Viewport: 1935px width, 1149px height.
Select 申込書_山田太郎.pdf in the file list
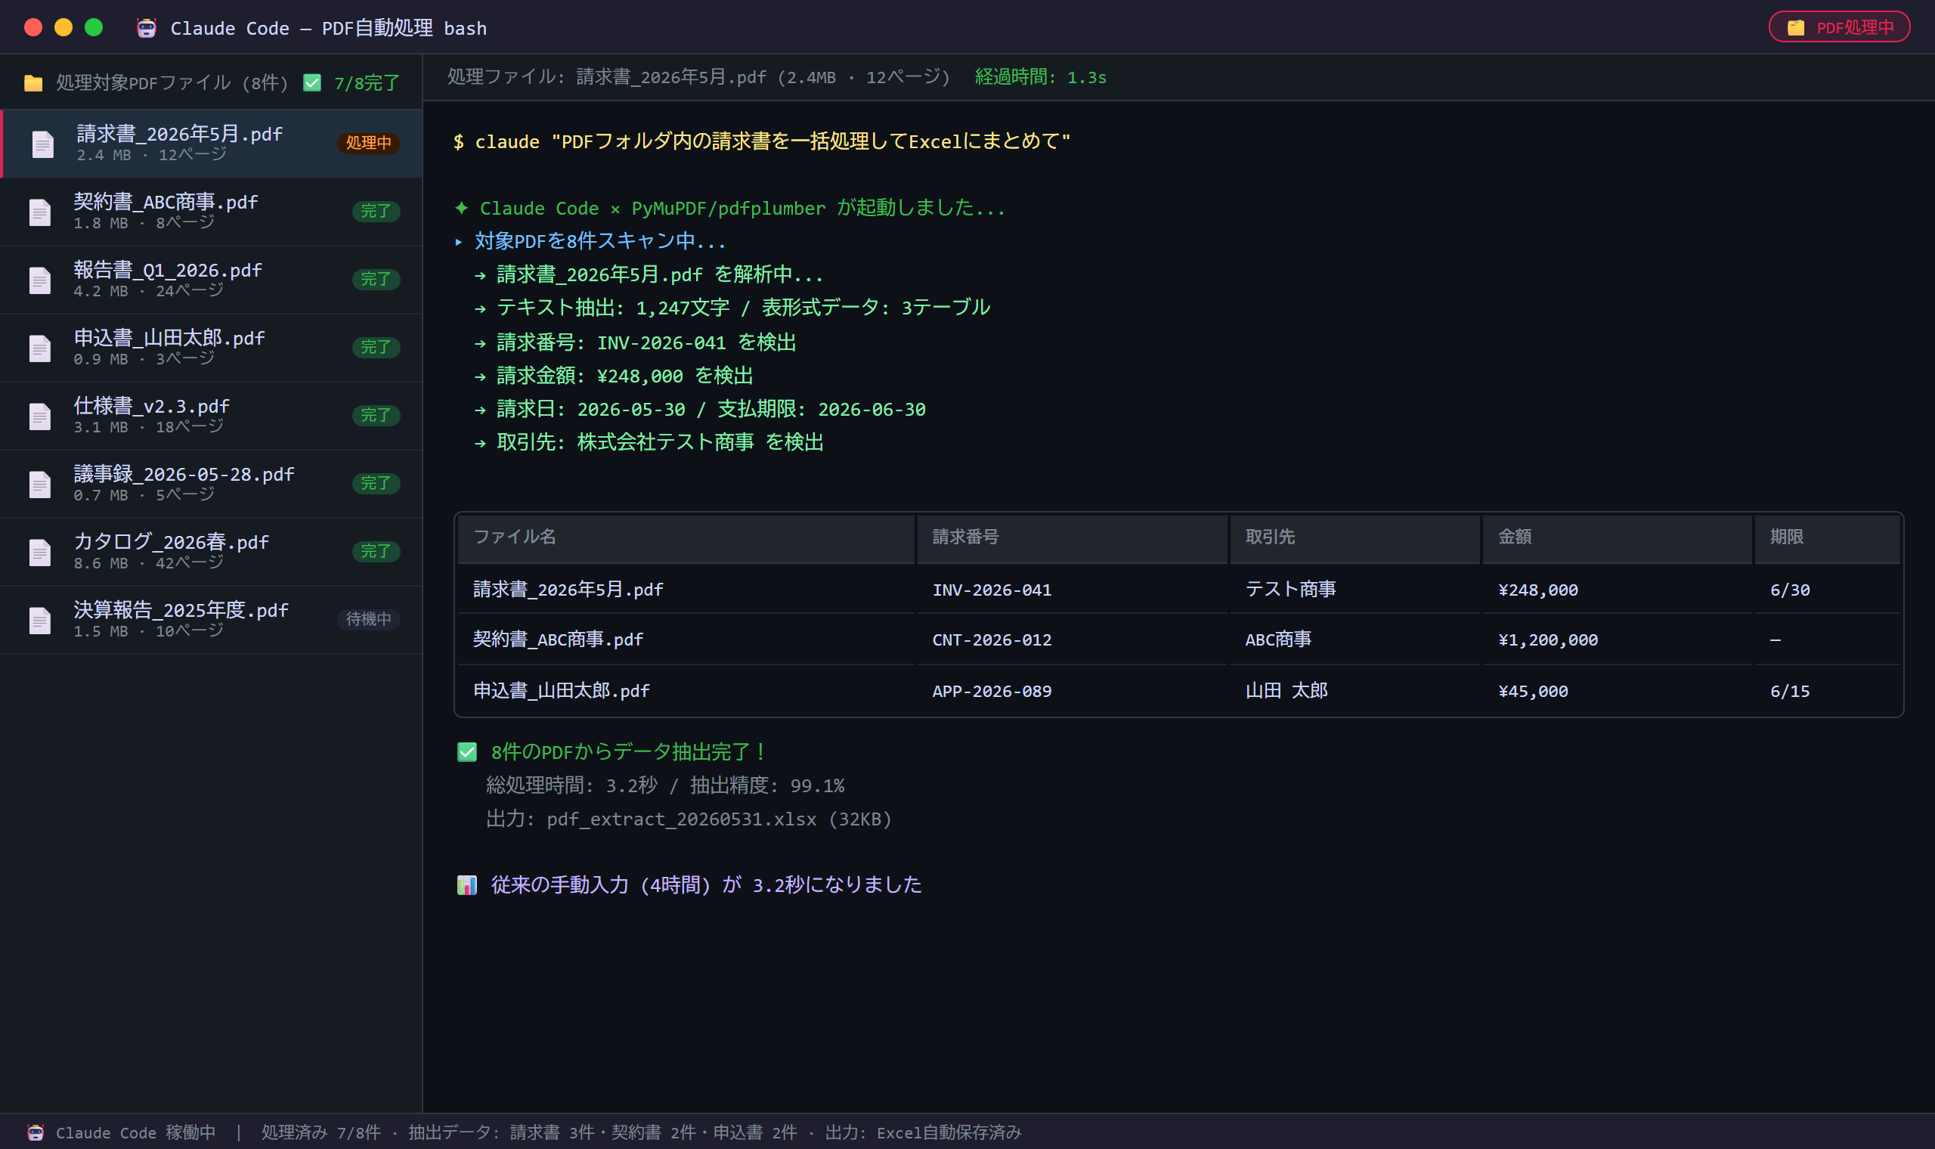click(x=212, y=348)
